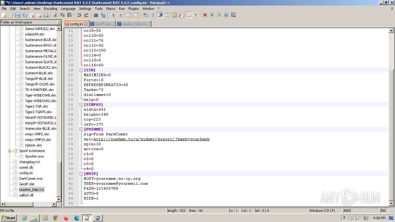Click the Zoom In toolbar icon
Viewport: 395px width, 222px height.
(x=113, y=15)
